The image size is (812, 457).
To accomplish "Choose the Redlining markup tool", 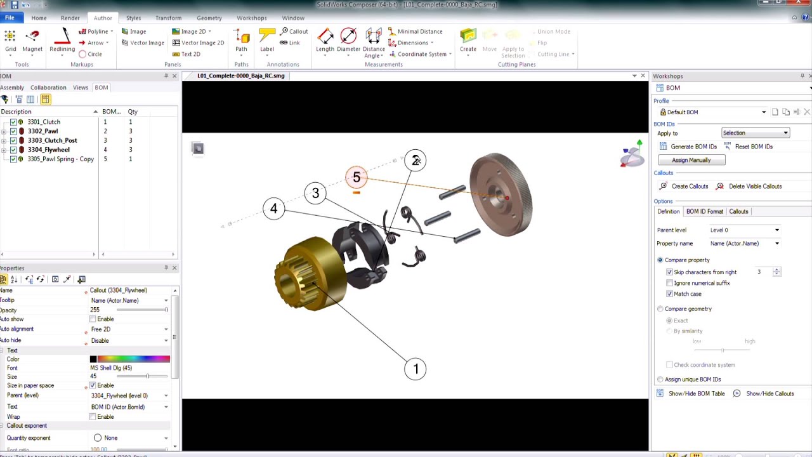I will (x=62, y=41).
